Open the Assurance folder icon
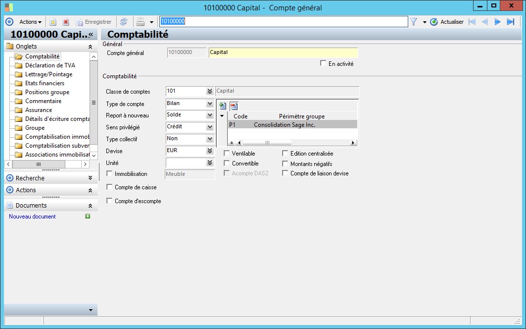Screen dimensions: 526x329 19,110
